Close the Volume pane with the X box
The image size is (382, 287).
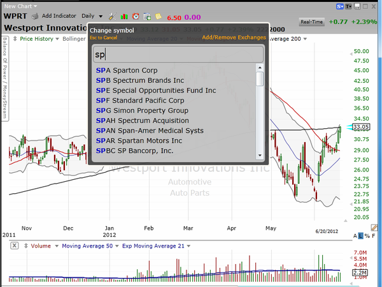pyautogui.click(x=15, y=246)
